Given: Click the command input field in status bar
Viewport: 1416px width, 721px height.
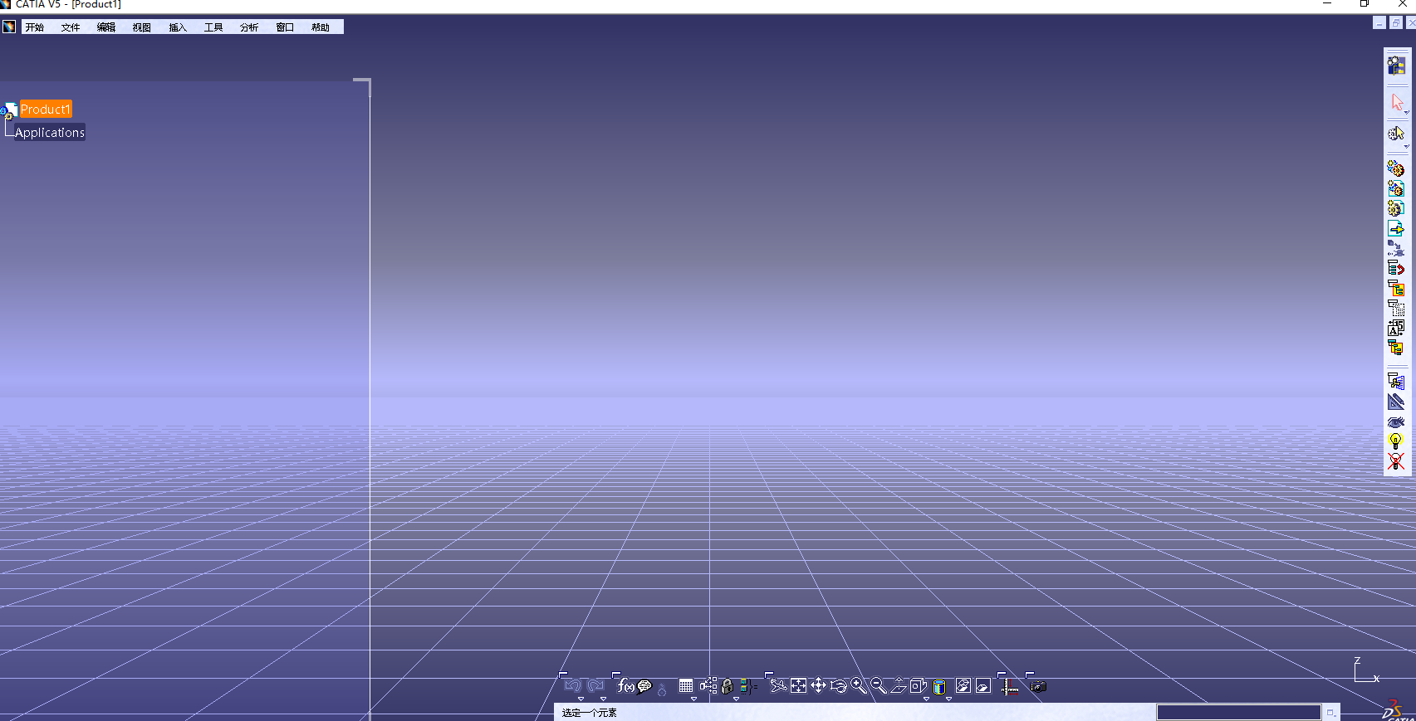Looking at the screenshot, I should [x=1237, y=713].
